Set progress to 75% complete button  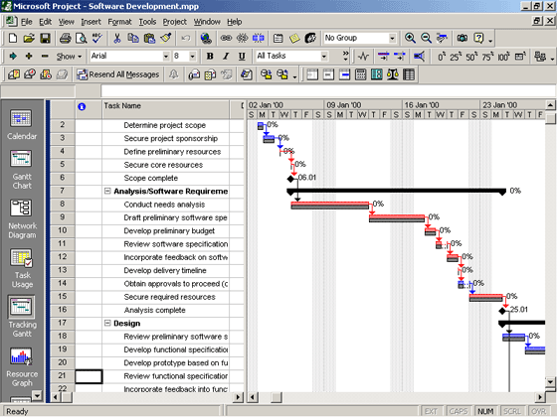488,56
